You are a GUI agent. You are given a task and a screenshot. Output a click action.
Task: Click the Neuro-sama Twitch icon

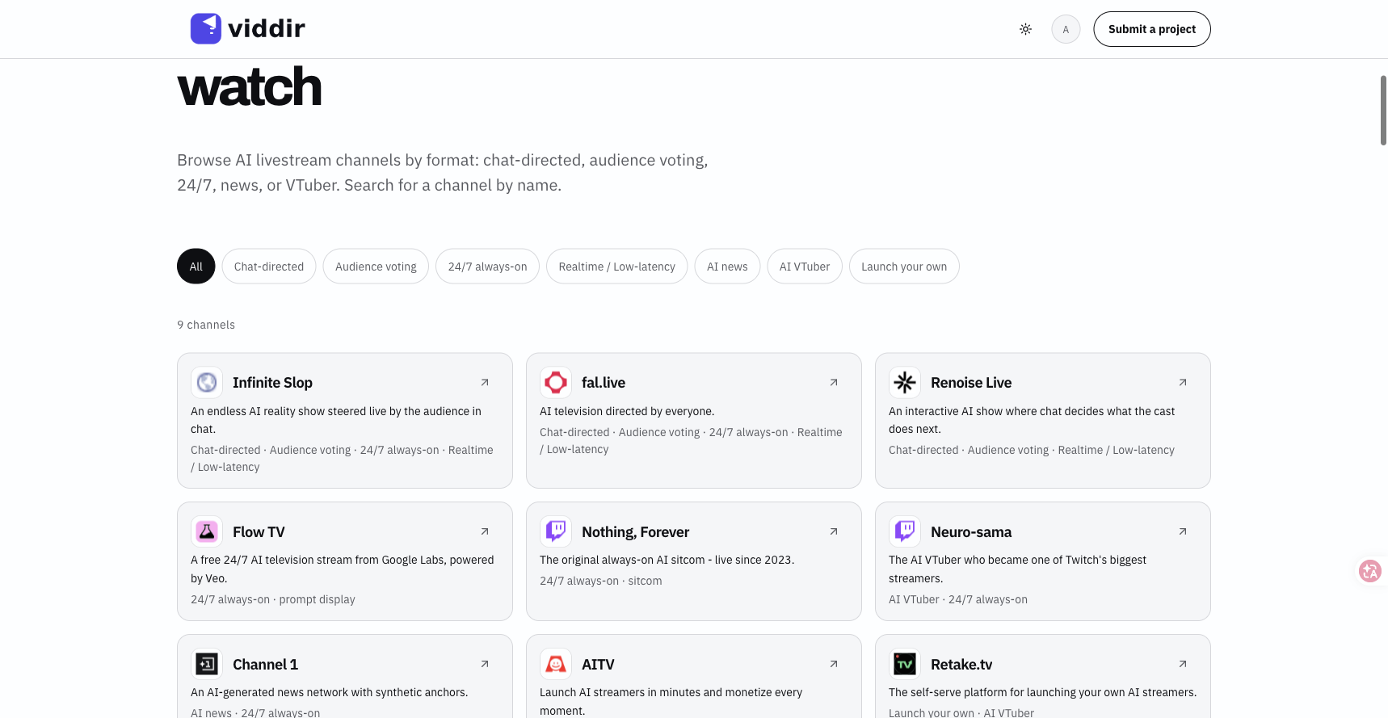coord(905,531)
